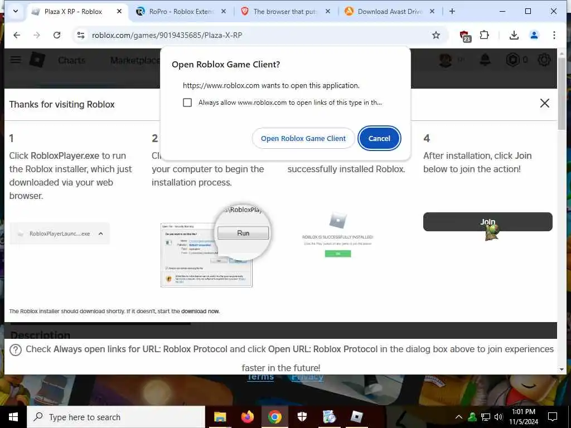
Task: Open Google Chrome from the taskbar
Action: click(274, 417)
